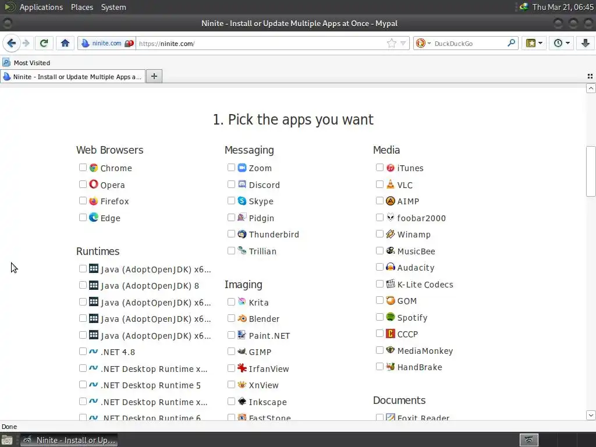The height and width of the screenshot is (447, 596).
Task: Open the bookmarks menu dropdown button
Action: (534, 43)
